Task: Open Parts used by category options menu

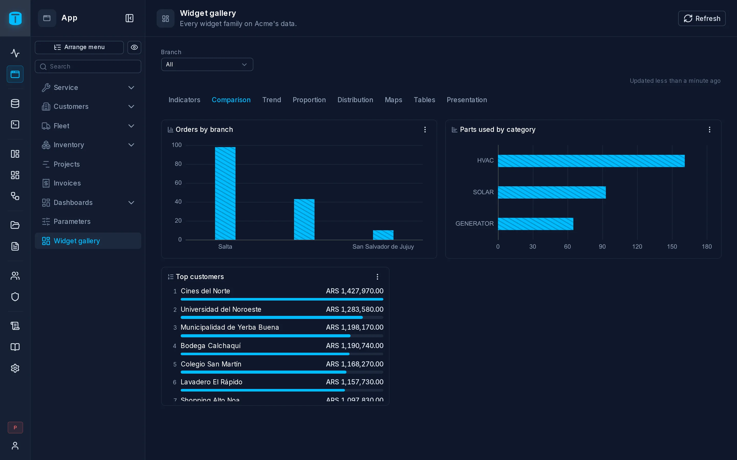Action: (x=709, y=130)
